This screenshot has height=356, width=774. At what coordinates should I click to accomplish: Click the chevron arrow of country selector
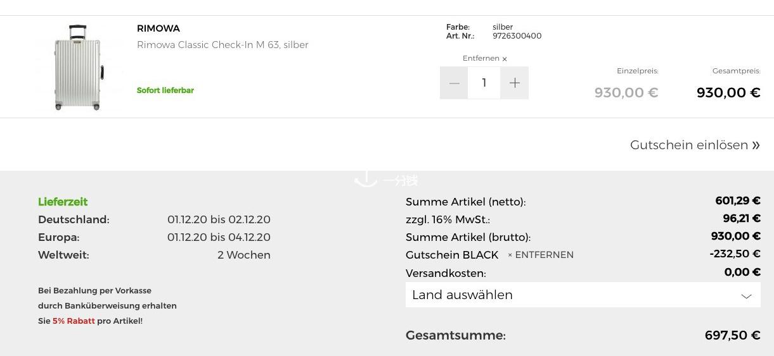tap(746, 296)
